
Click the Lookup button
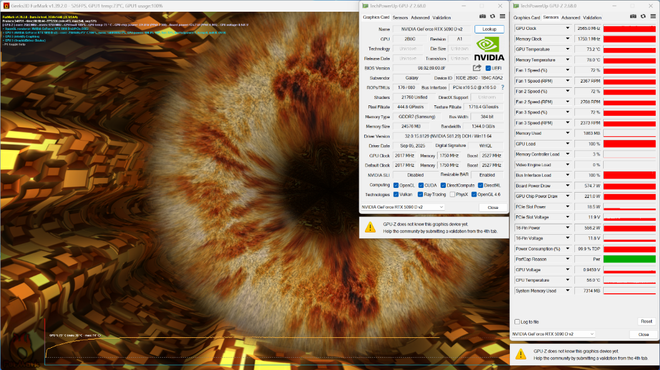489,29
